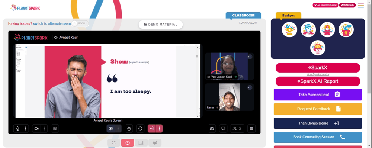Click the screen share icon
The width and height of the screenshot is (372, 148).
[x=110, y=129]
